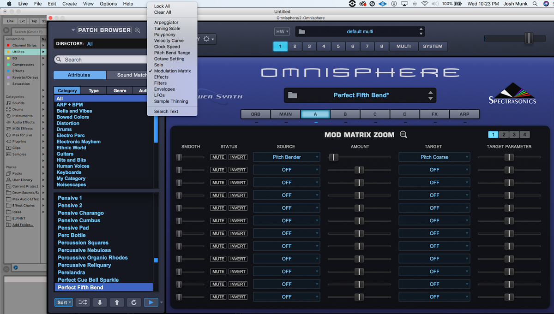Click the audition play button in the Patch Browser

pyautogui.click(x=151, y=302)
